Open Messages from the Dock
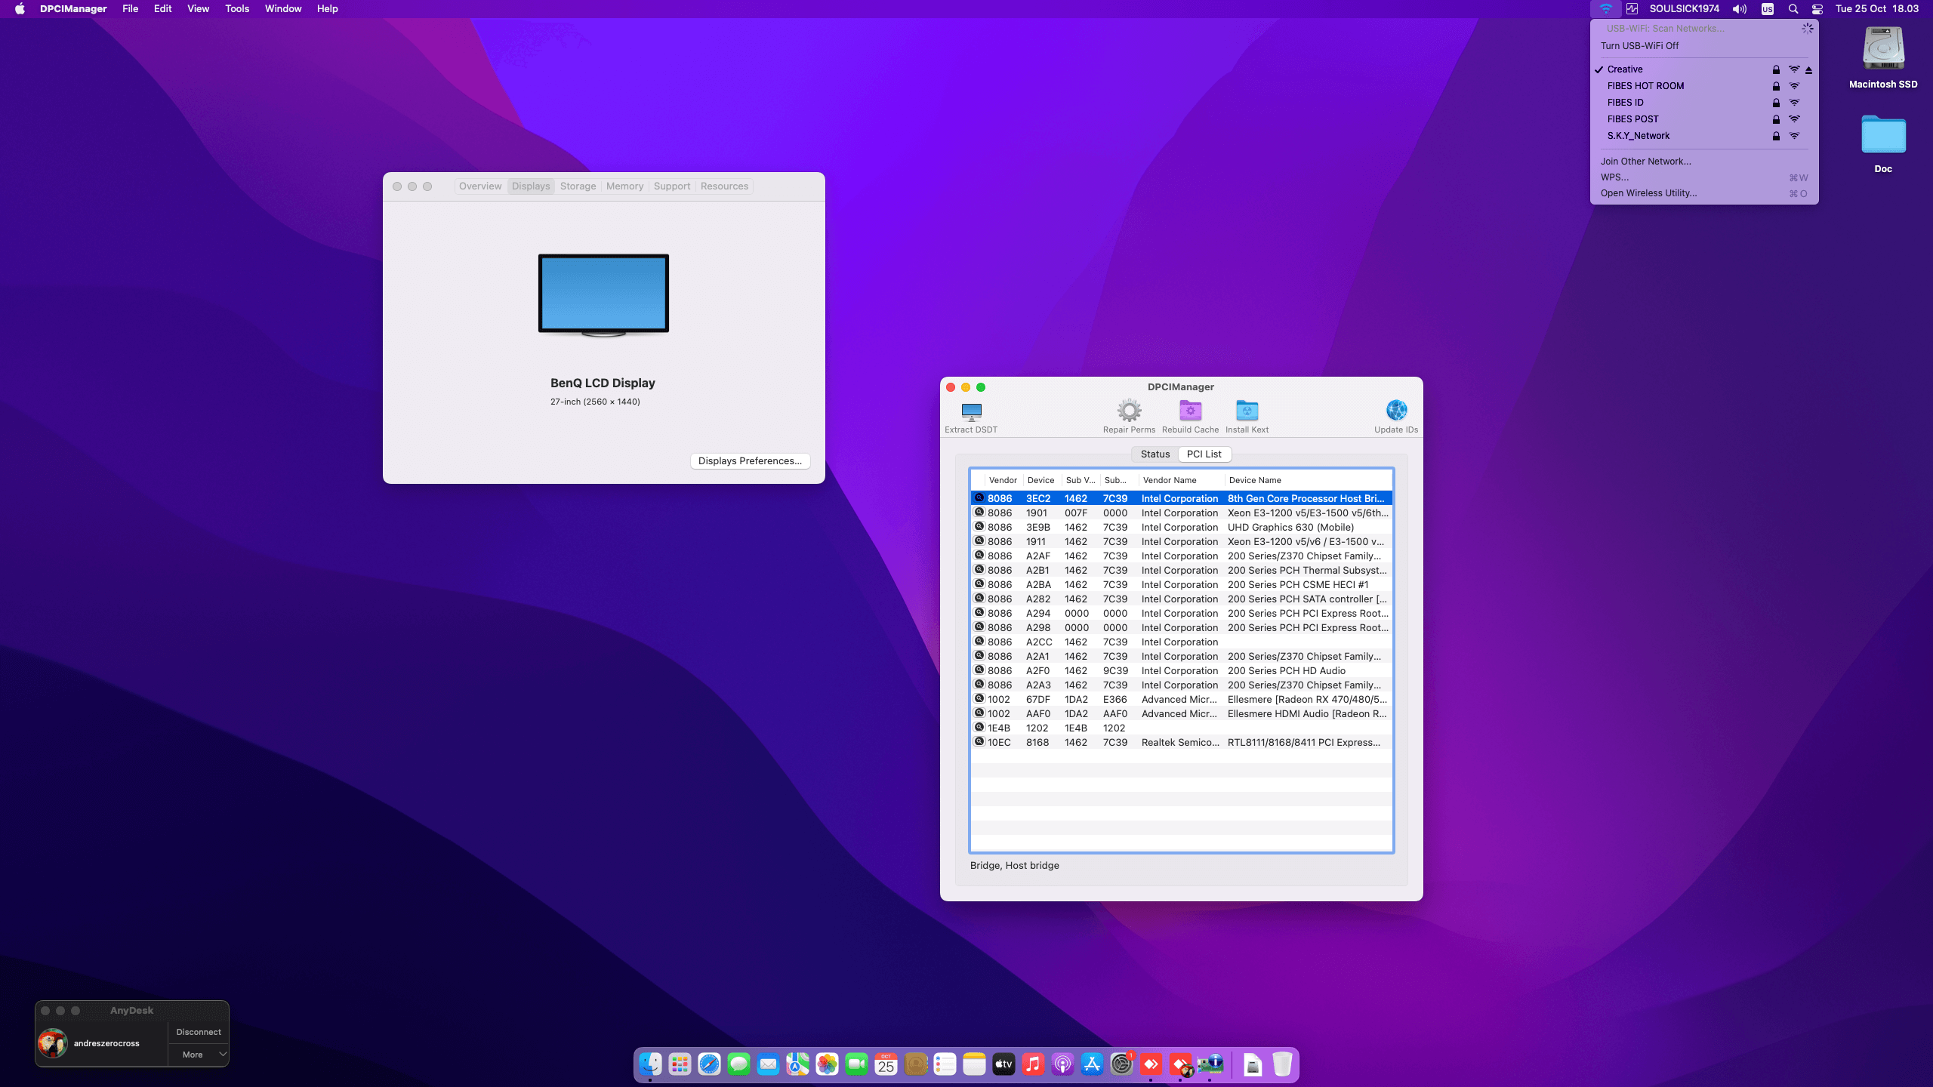The height and width of the screenshot is (1087, 1933). click(738, 1064)
